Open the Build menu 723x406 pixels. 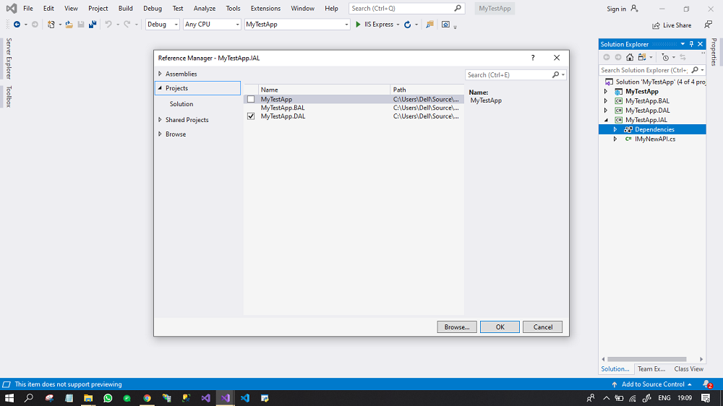[x=125, y=8]
